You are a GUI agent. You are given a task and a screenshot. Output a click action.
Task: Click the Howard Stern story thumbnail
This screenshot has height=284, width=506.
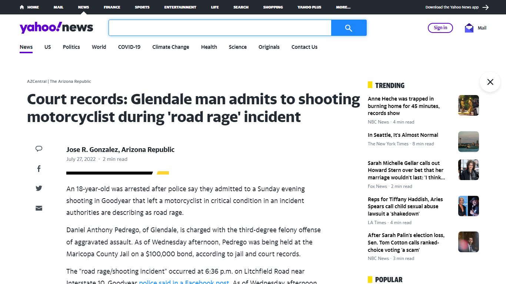click(469, 170)
